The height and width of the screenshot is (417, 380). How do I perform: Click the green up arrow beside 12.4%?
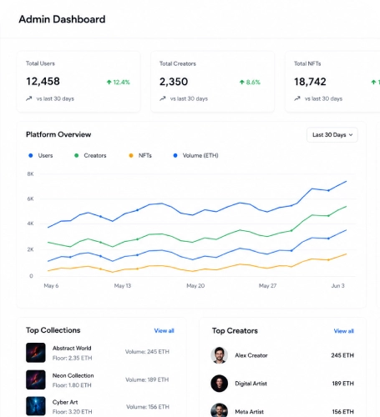109,82
